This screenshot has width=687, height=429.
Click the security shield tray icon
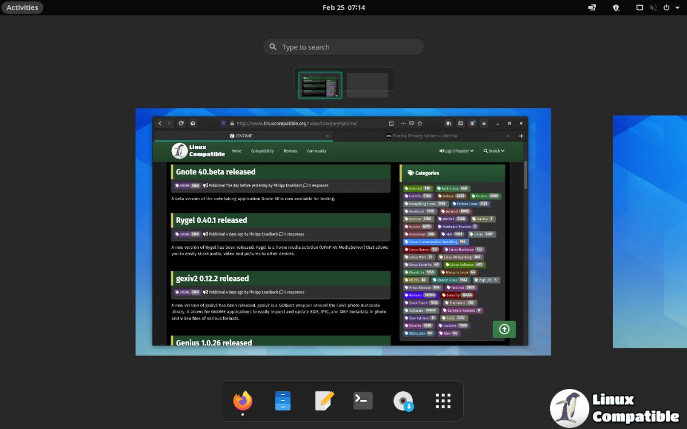[x=617, y=7]
